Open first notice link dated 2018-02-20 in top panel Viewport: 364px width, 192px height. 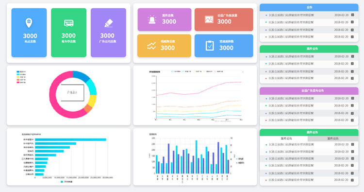[291, 15]
